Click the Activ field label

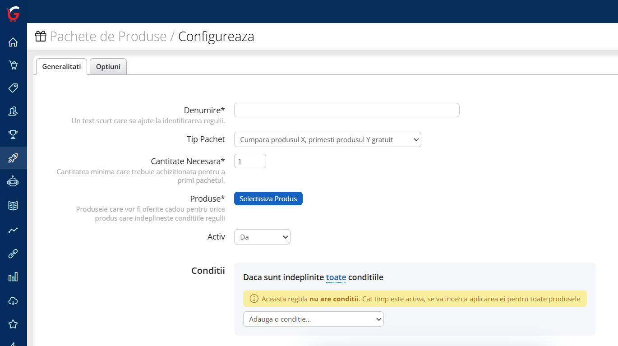[x=216, y=236]
